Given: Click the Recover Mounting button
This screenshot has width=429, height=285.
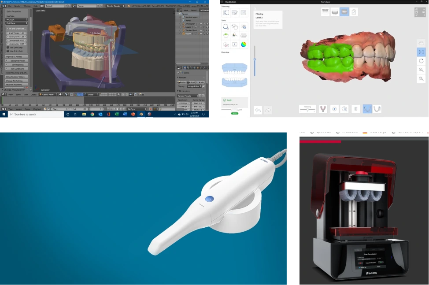Looking at the screenshot, I should tap(17, 85).
